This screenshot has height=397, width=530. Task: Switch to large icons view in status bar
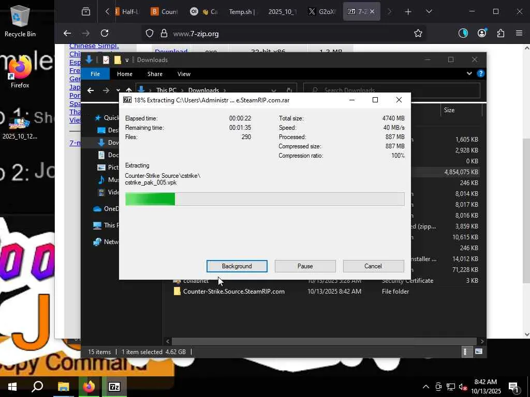(x=479, y=352)
